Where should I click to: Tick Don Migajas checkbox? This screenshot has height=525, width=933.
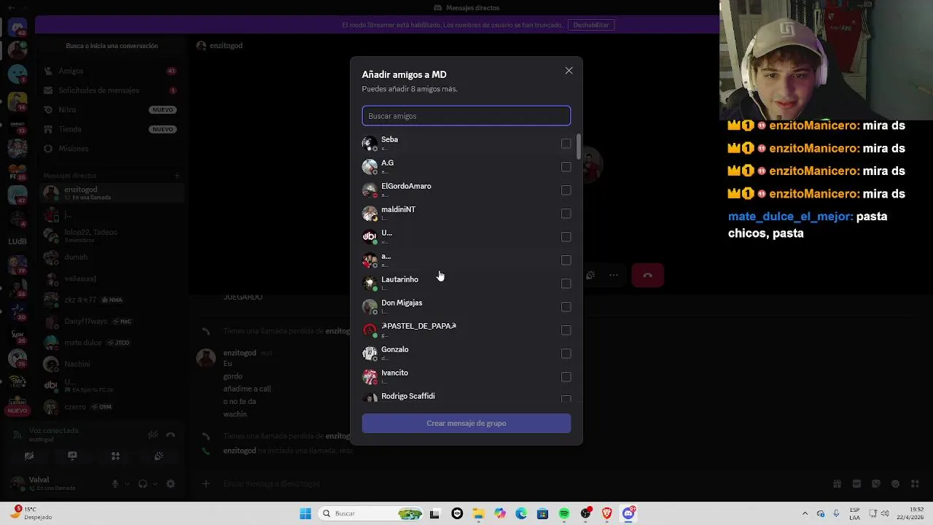click(566, 307)
